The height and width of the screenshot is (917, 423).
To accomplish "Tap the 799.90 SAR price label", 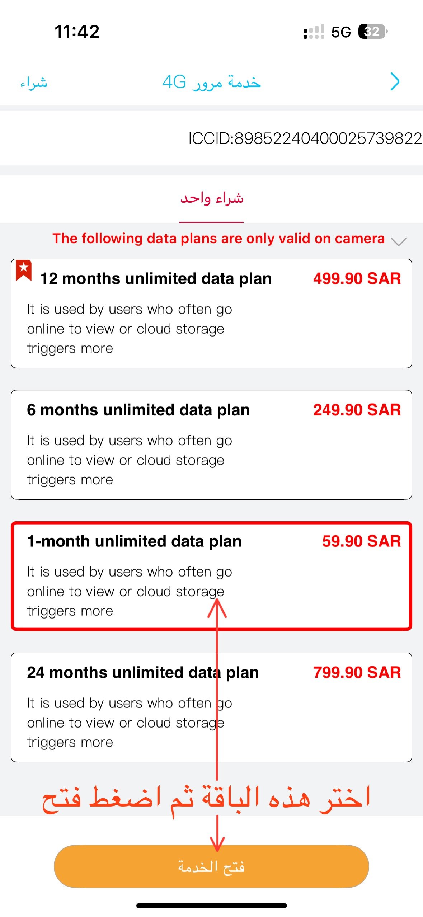I will click(357, 673).
